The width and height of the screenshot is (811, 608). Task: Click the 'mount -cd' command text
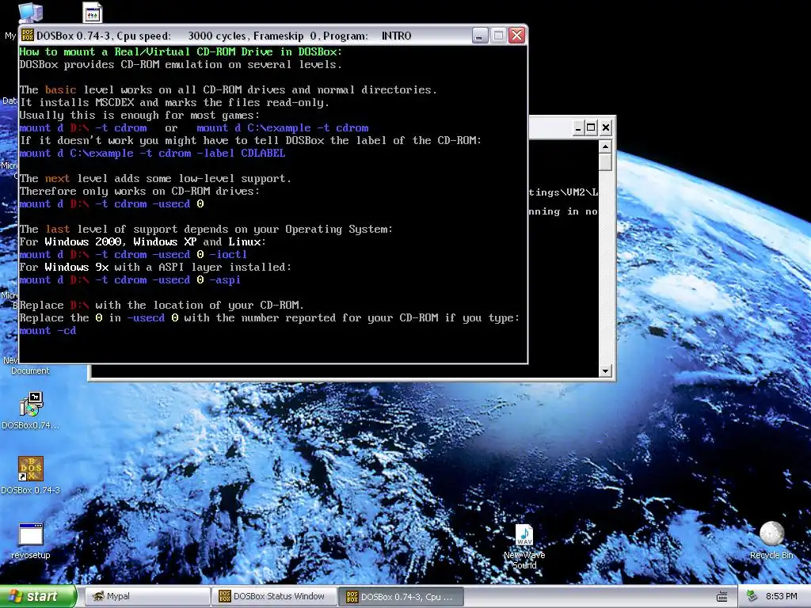click(x=48, y=331)
